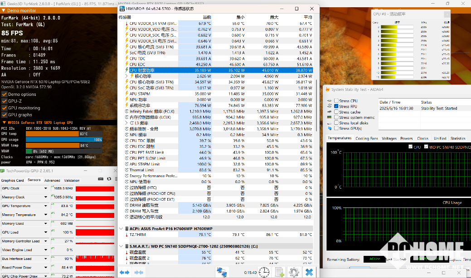471x278 pixels.
Task: Click the 当前 column header in HWiNFO
Action: 207,17
